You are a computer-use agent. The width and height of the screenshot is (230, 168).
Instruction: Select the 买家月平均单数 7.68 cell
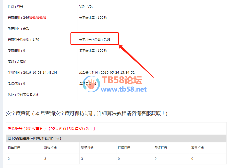(113, 40)
